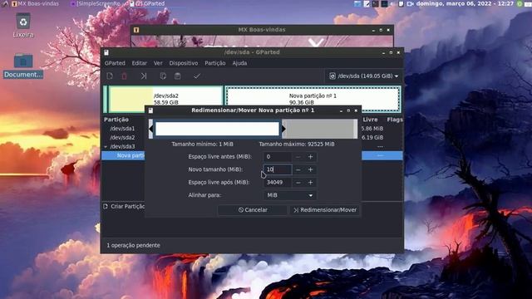Select the Documents folder on the desktop

23,66
